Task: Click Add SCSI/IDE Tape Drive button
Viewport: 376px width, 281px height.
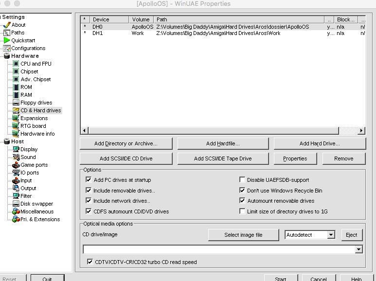Action: [223, 158]
